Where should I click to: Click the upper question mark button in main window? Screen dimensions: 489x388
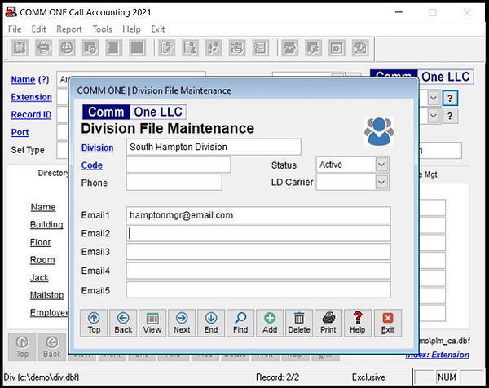[450, 99]
